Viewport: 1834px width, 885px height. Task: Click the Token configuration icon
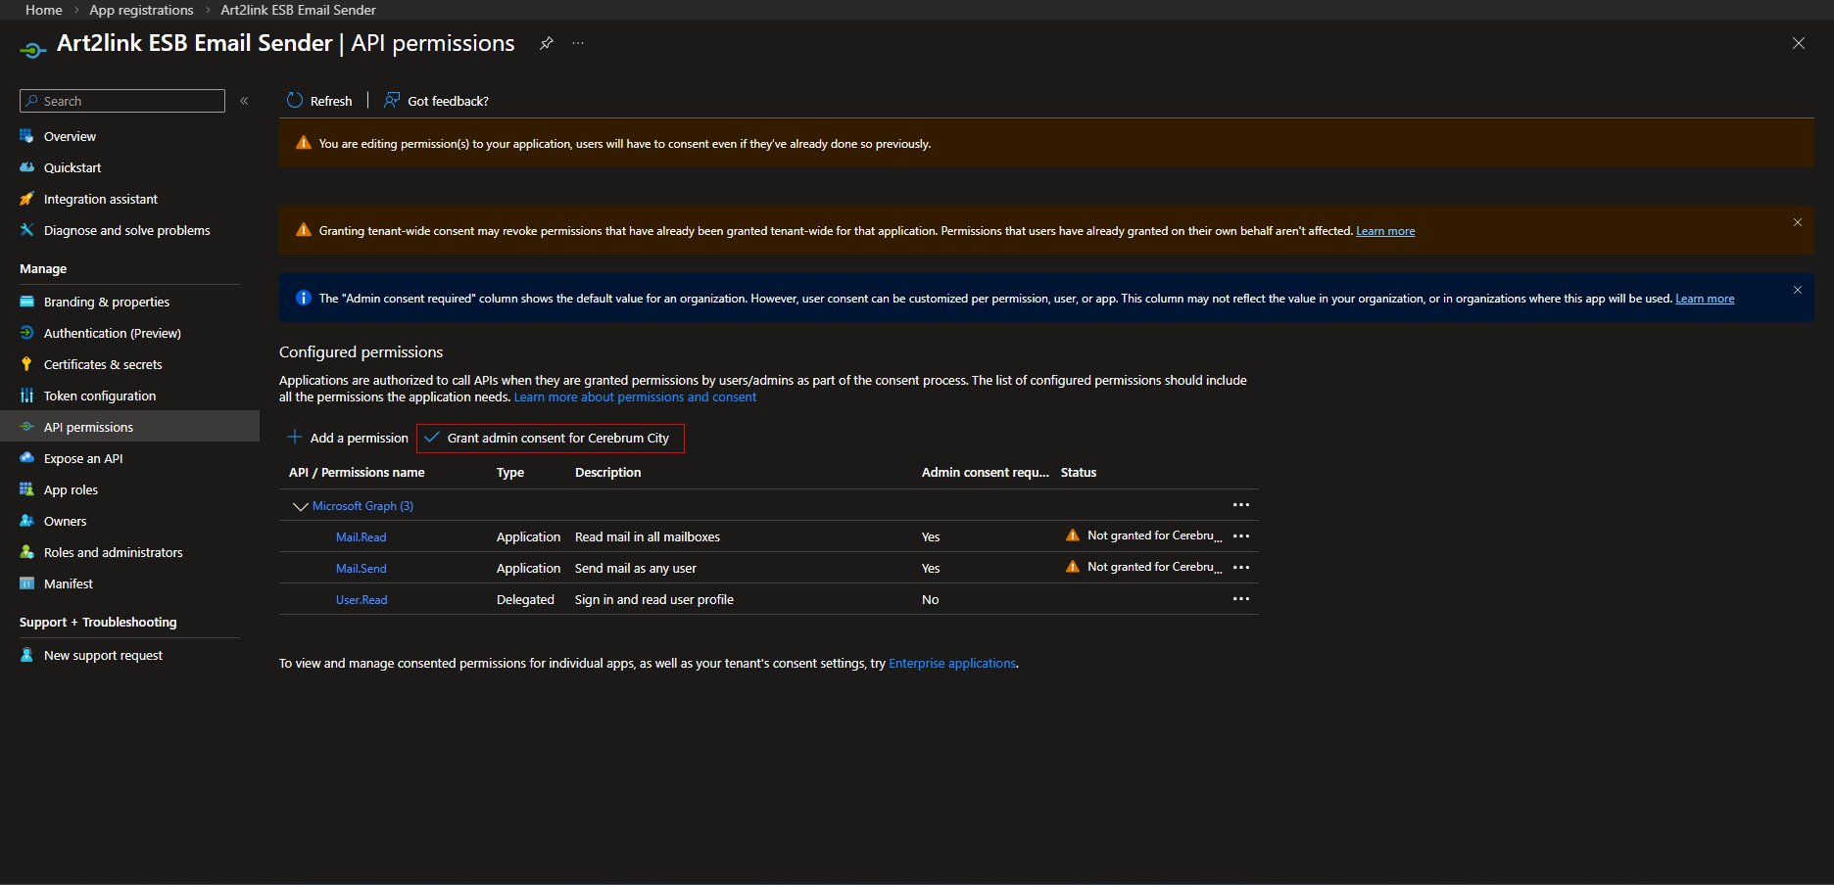pos(26,396)
